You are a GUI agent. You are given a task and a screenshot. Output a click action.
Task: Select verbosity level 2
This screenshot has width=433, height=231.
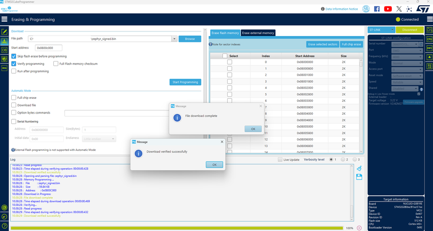pyautogui.click(x=343, y=159)
